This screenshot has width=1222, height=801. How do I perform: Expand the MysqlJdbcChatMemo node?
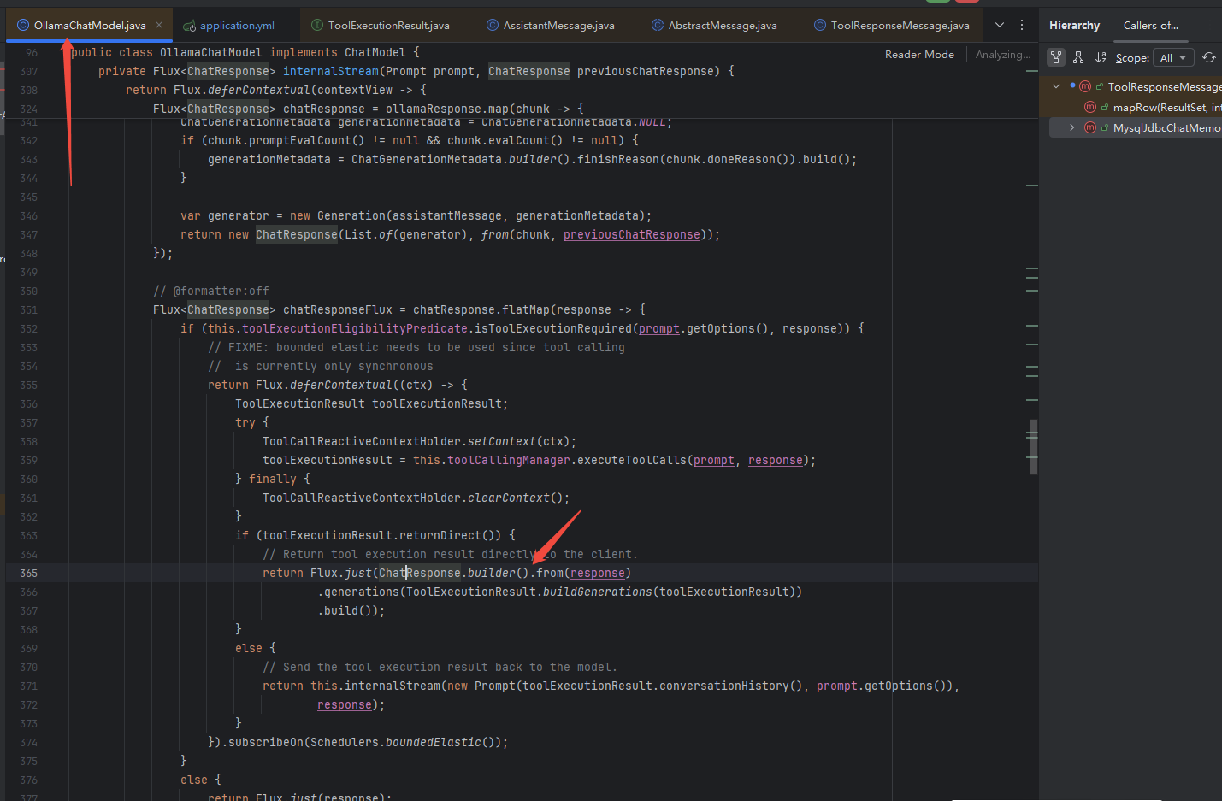[1072, 127]
